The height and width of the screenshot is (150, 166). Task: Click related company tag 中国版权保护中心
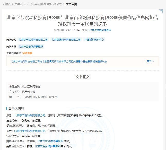(94, 40)
